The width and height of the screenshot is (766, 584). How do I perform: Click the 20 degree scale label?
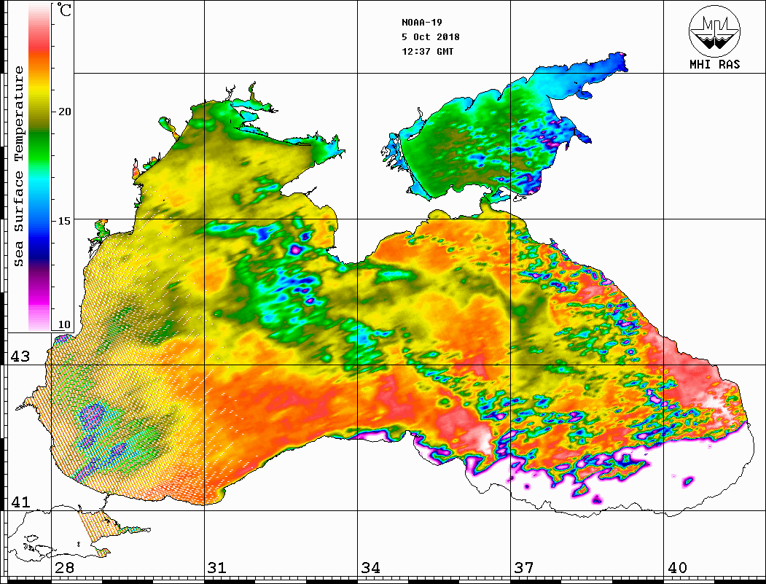(x=64, y=112)
